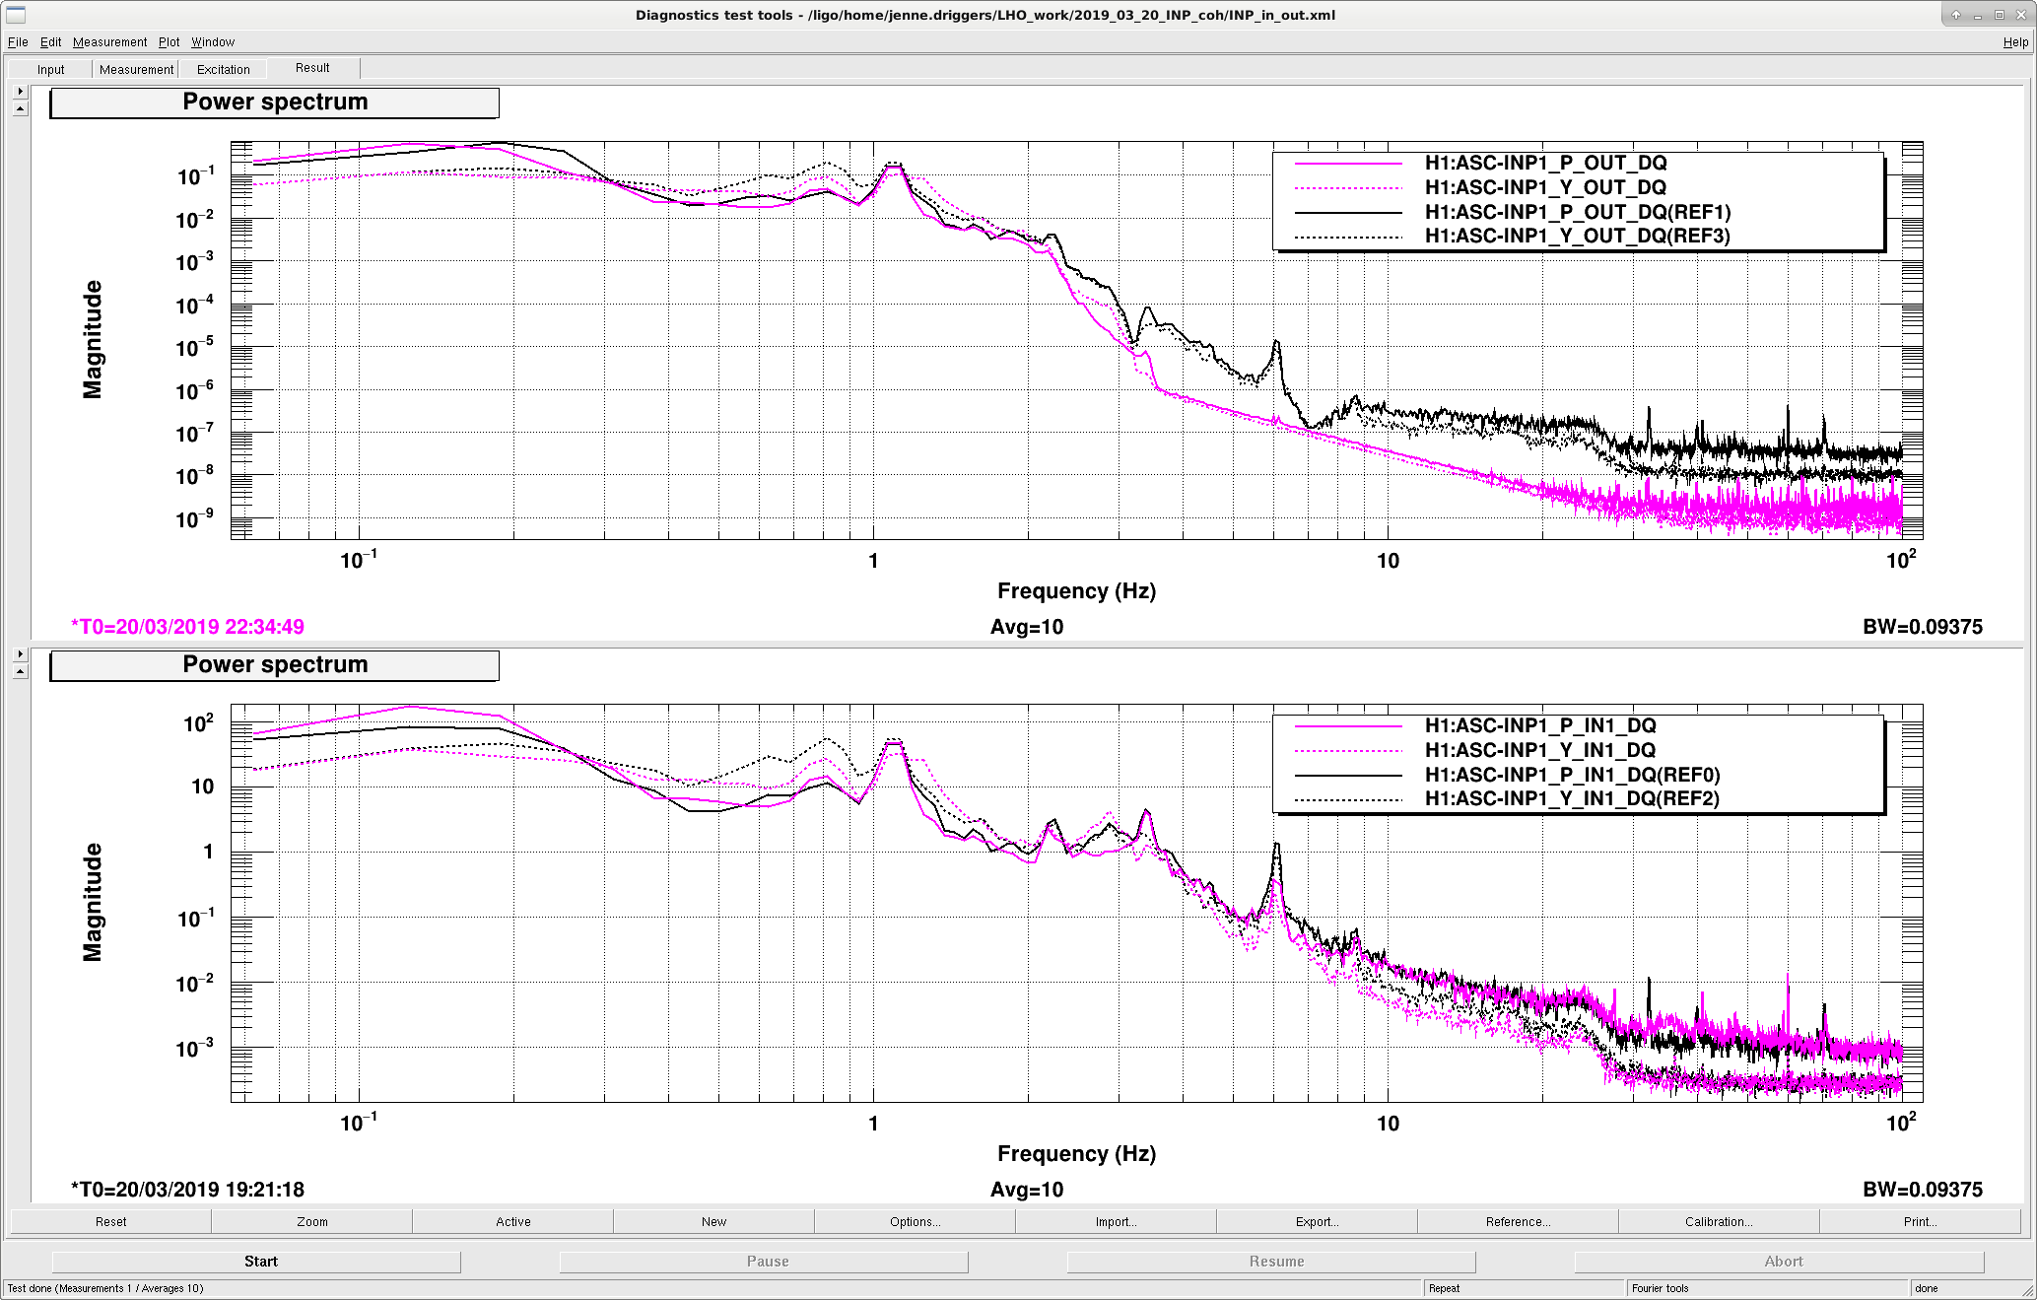2037x1300 pixels.
Task: Click the Reference button
Action: click(1518, 1221)
